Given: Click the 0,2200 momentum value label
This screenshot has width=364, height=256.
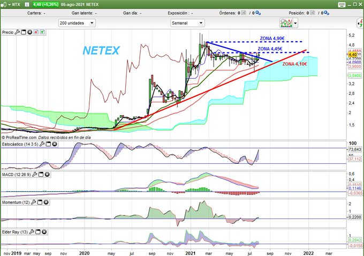Looking at the screenshot, I should (355, 217).
